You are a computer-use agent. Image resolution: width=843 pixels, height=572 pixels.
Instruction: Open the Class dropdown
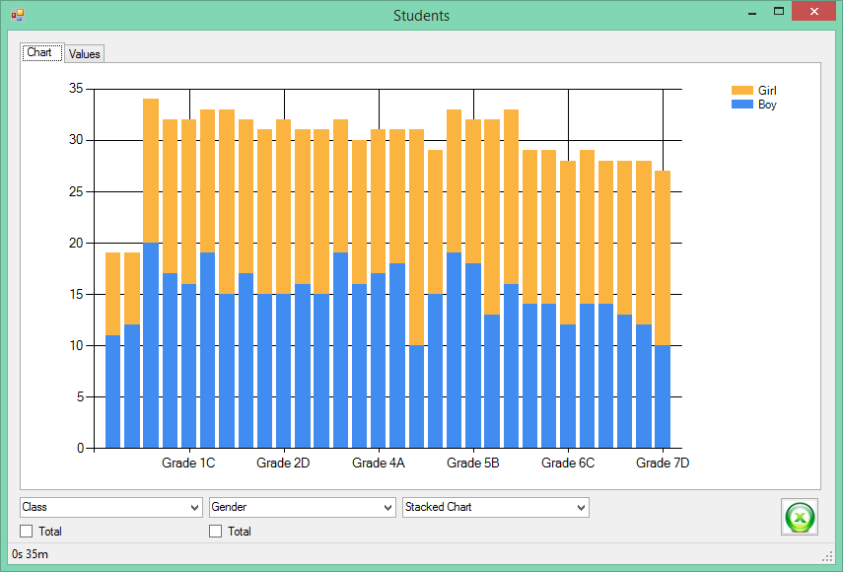click(111, 508)
